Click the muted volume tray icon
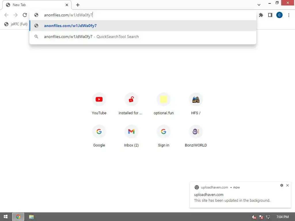This screenshot has width=295, height=221. 254,217
